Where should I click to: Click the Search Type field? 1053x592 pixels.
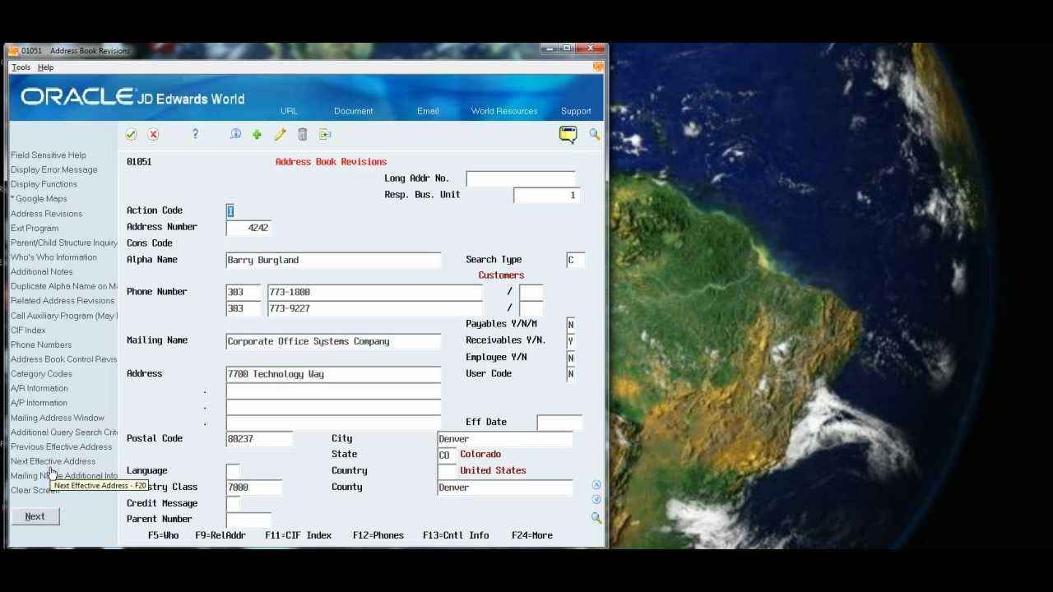(575, 260)
